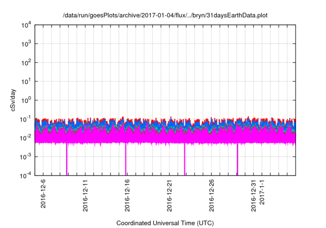Click the 10^-1 y-axis tick label
The height and width of the screenshot is (228, 326).
coord(26,119)
